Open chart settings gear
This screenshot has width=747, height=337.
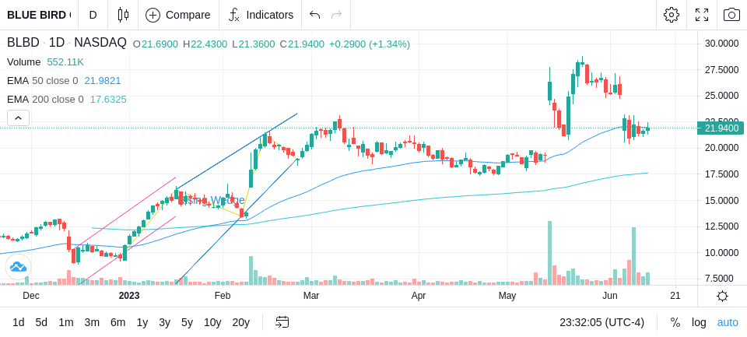[672, 15]
